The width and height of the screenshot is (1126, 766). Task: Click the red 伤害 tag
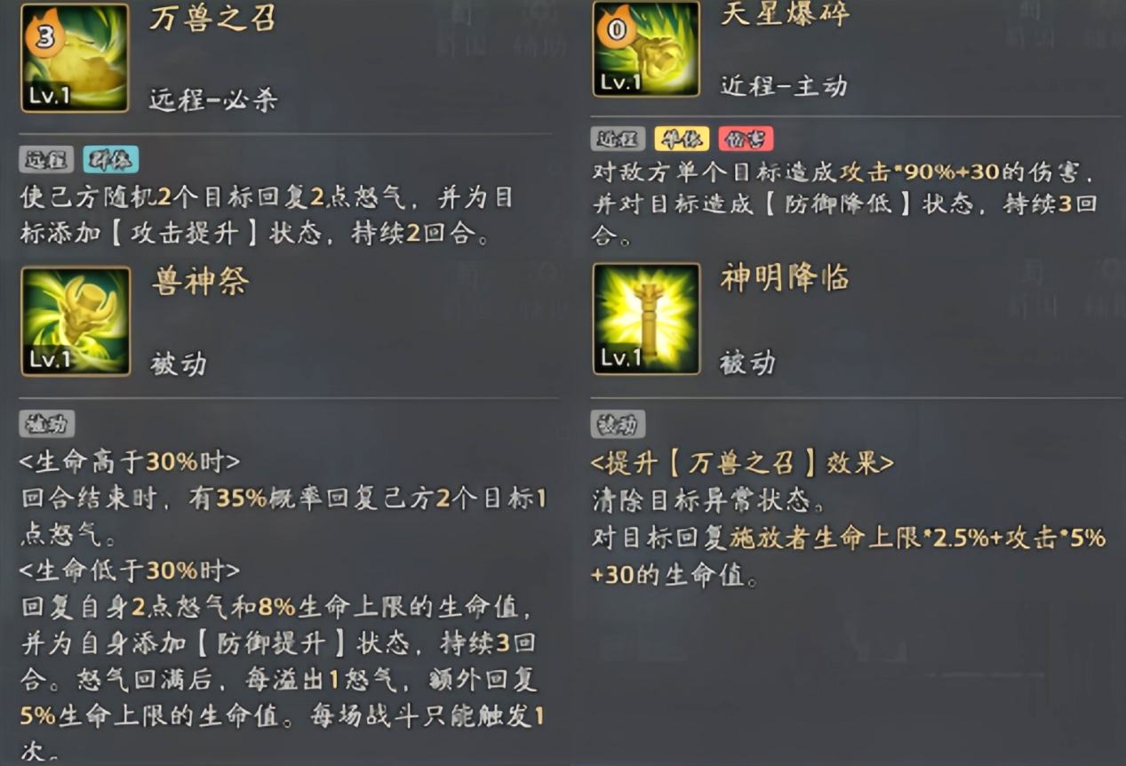(747, 139)
